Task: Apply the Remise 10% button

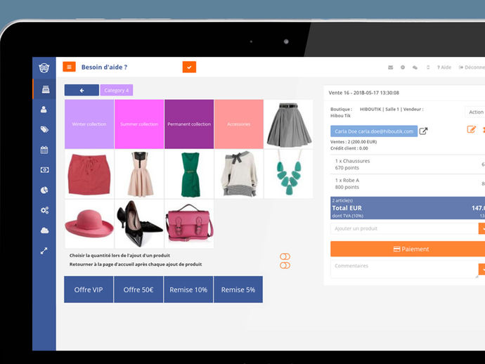Action: click(x=188, y=290)
